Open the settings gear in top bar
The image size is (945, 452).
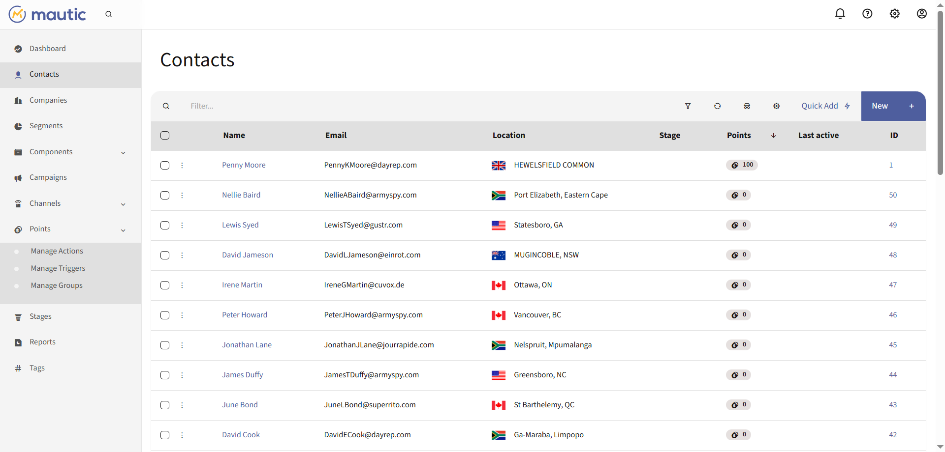[894, 14]
